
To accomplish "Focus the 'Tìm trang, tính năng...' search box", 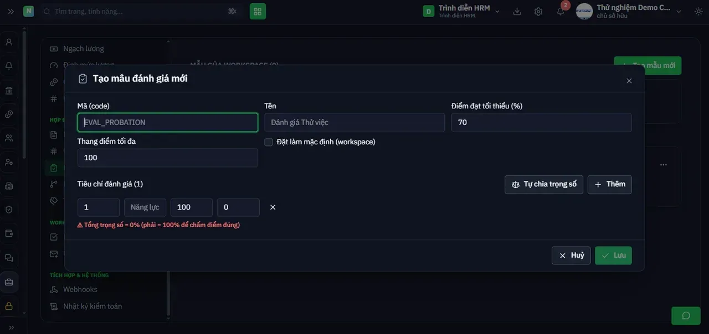I will pos(141,11).
